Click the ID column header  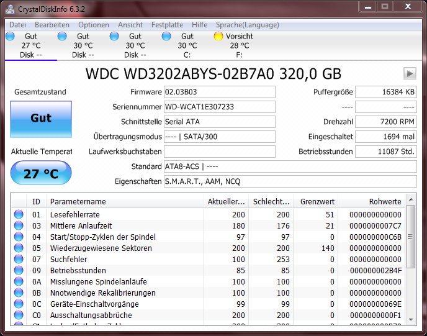36,202
